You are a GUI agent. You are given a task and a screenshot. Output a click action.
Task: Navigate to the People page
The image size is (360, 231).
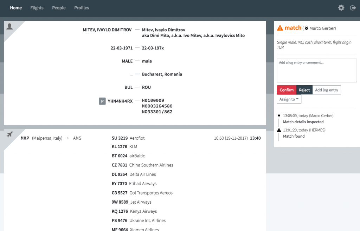(x=59, y=8)
